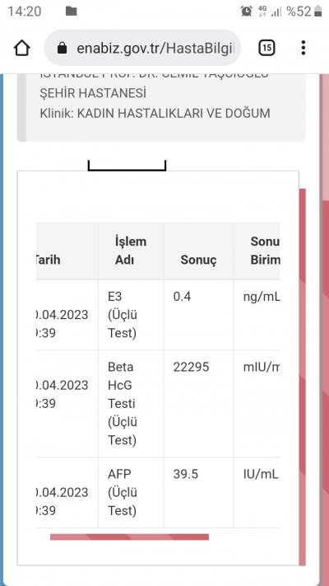Tap the clock time in status bar
Image resolution: width=329 pixels, height=586 pixels.
click(x=24, y=12)
